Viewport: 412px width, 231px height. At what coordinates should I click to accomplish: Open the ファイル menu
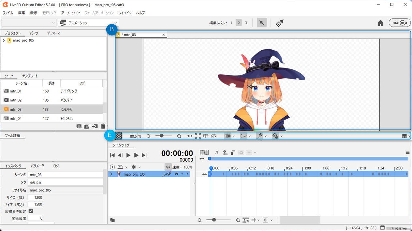point(7,13)
